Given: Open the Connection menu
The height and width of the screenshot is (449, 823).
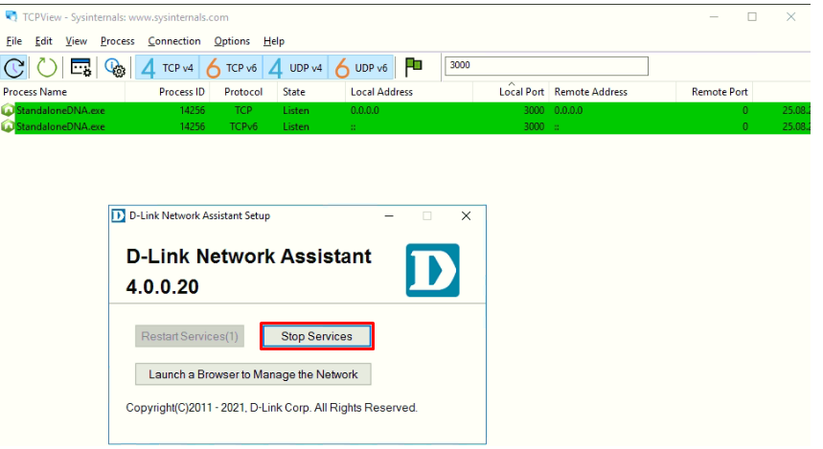Looking at the screenshot, I should [174, 41].
